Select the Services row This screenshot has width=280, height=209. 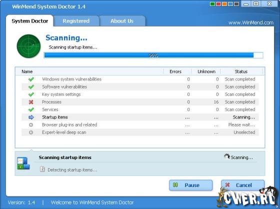[140, 109]
